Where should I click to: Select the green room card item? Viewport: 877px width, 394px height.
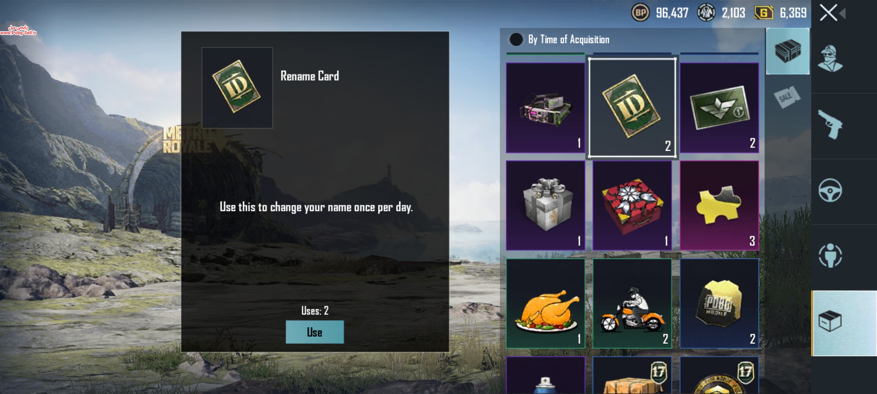(x=719, y=108)
